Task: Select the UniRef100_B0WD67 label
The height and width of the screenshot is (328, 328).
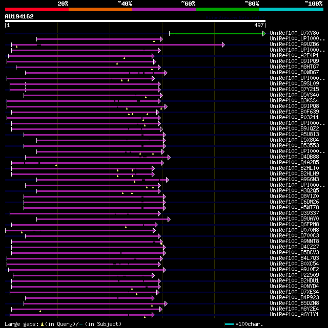Action: [x=294, y=72]
